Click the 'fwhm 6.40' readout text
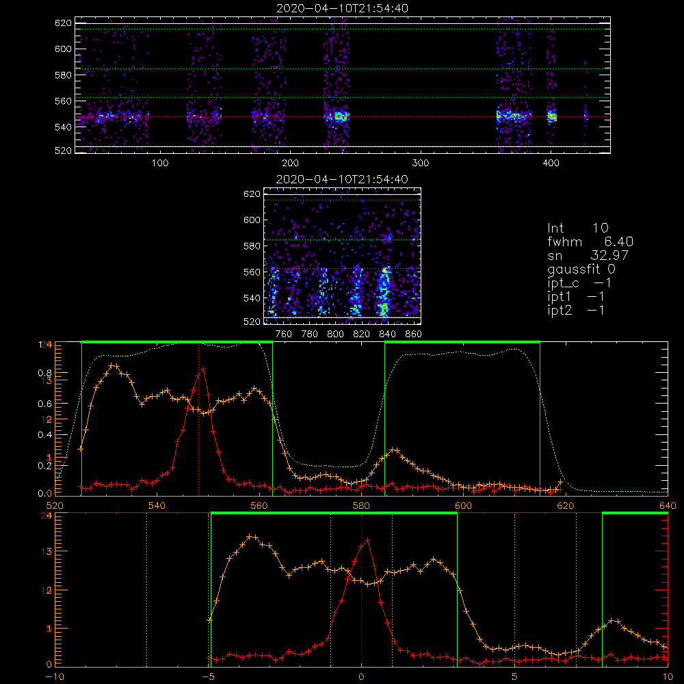The height and width of the screenshot is (684, 684). [590, 241]
